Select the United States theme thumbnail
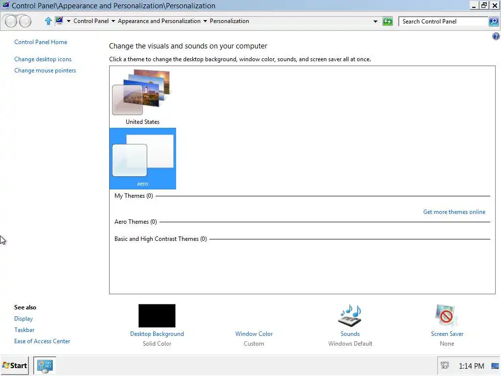 [x=142, y=97]
